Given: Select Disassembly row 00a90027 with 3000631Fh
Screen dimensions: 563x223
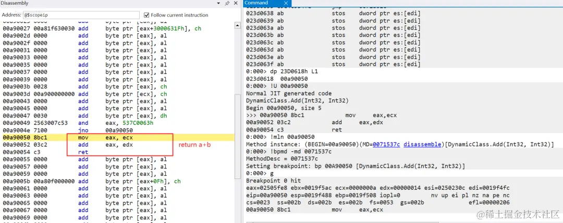Looking at the screenshot, I should click(118, 29).
